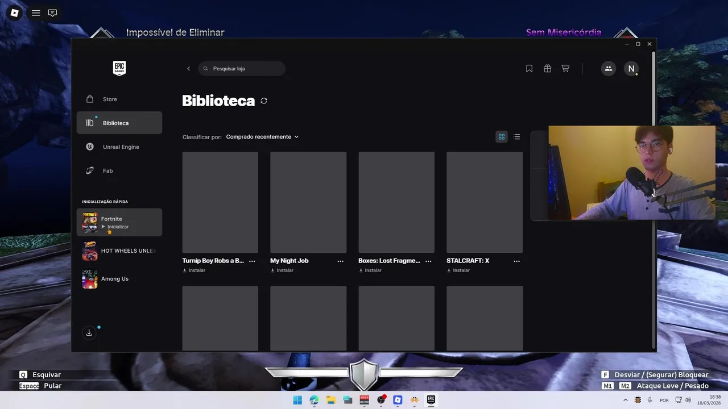Click the launcher vertical scrollbar
This screenshot has width=728, height=409.
(653, 199)
